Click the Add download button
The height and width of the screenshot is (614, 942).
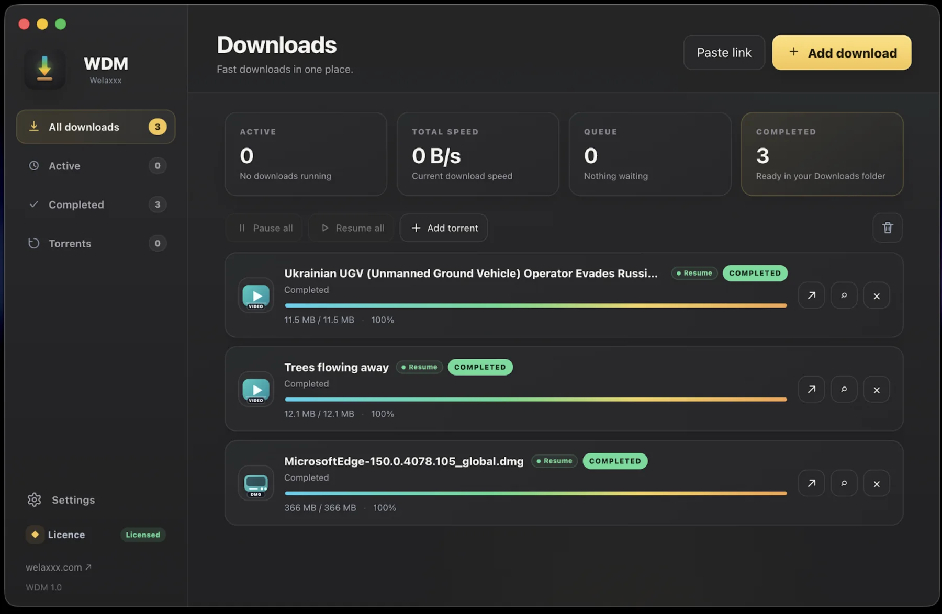(842, 52)
